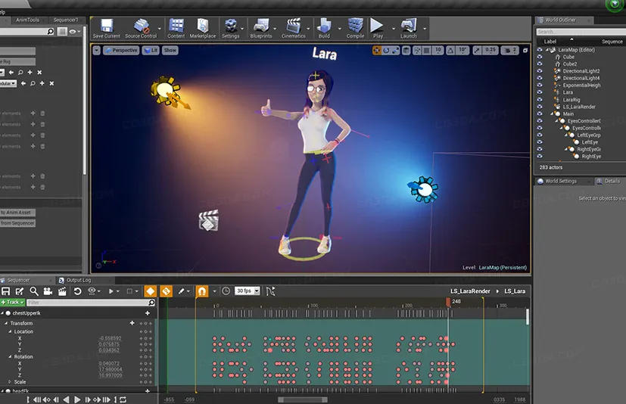
Task: Click the Show viewport button
Action: (x=170, y=50)
